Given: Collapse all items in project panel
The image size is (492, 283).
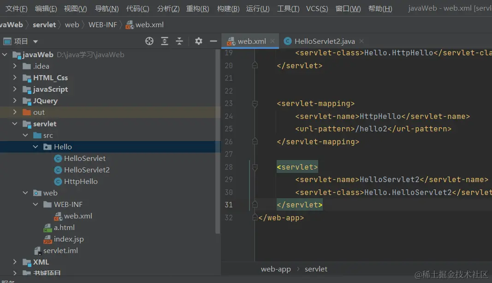Looking at the screenshot, I should [179, 41].
